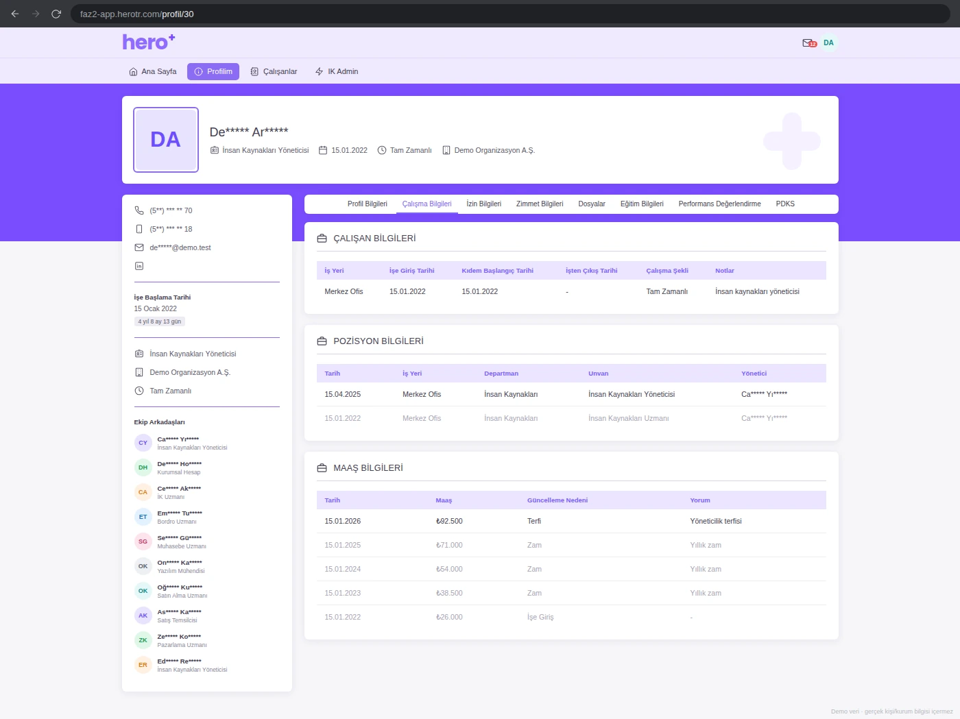Image resolution: width=960 pixels, height=719 pixels.
Task: Click the hero+ logo
Action: 149,42
